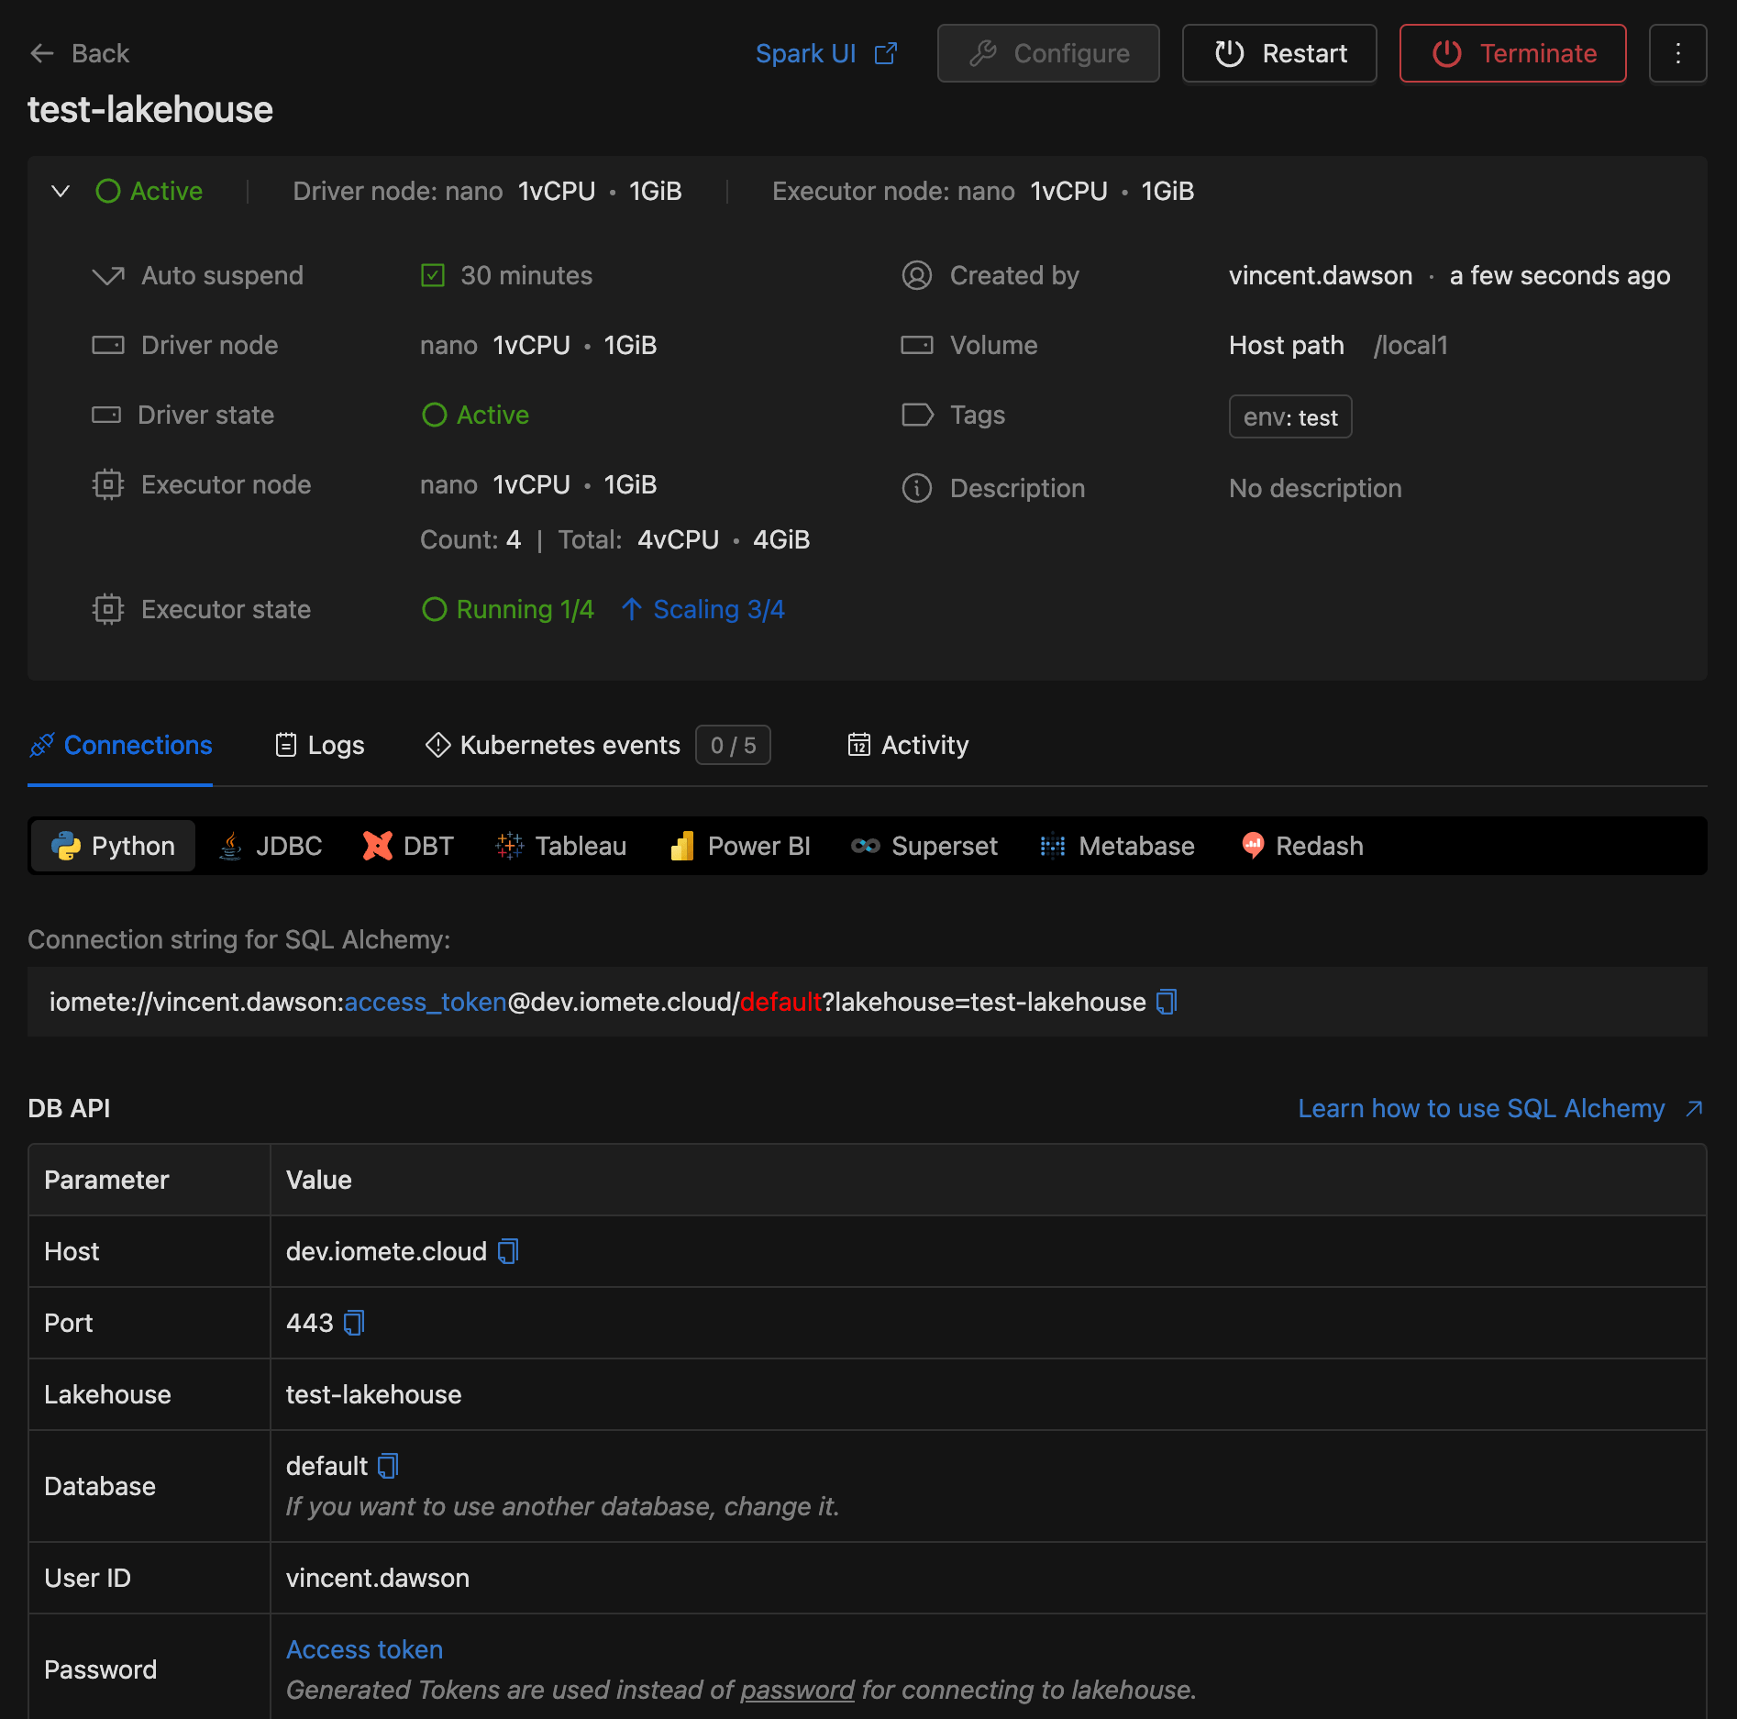1737x1719 pixels.
Task: Select the Redash connection type
Action: [x=1302, y=846]
